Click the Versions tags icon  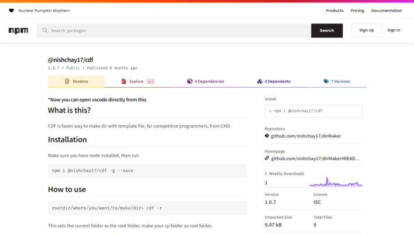[x=326, y=81]
